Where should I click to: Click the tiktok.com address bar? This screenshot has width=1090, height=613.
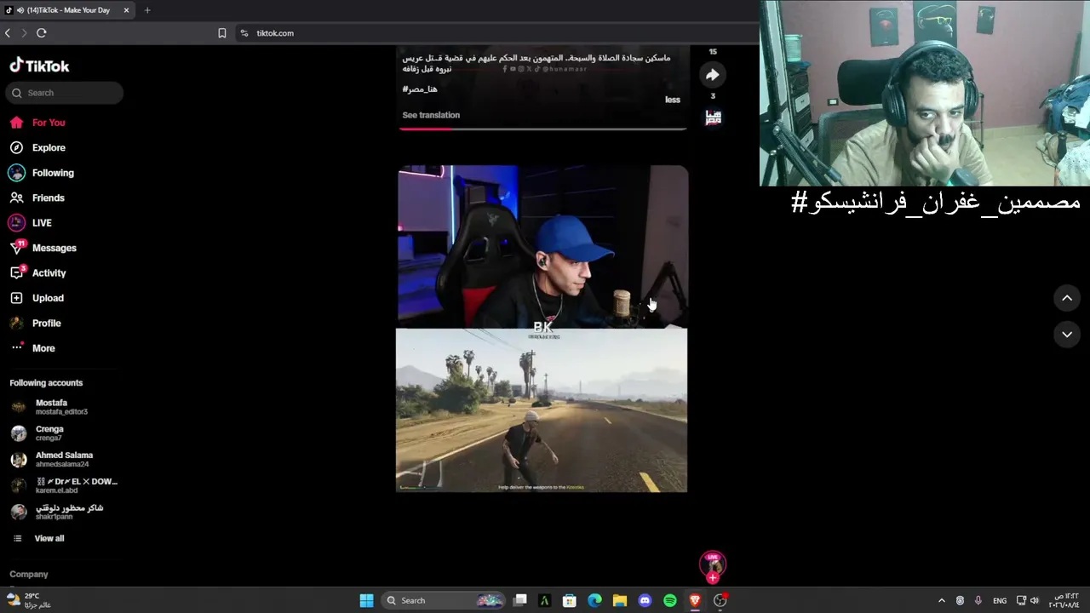tap(274, 33)
